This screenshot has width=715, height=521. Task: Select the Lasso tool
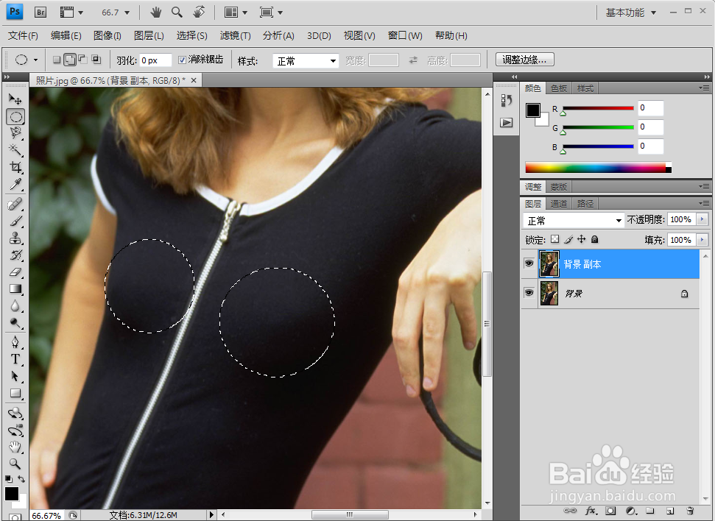15,133
